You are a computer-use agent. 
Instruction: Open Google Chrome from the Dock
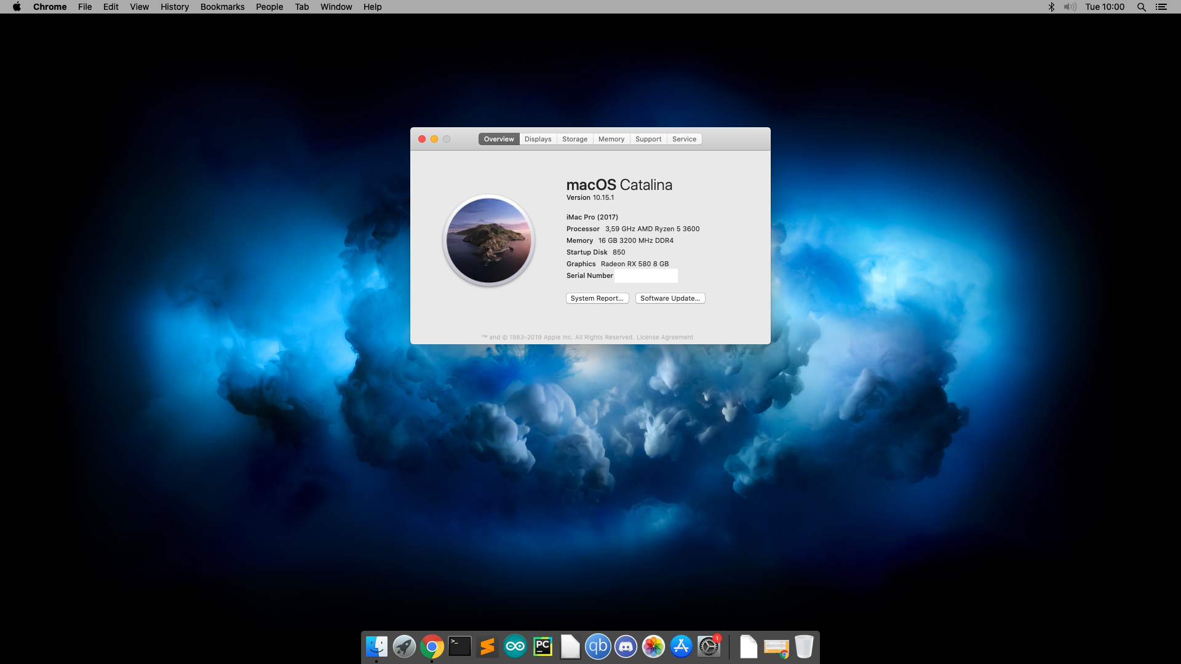point(432,647)
